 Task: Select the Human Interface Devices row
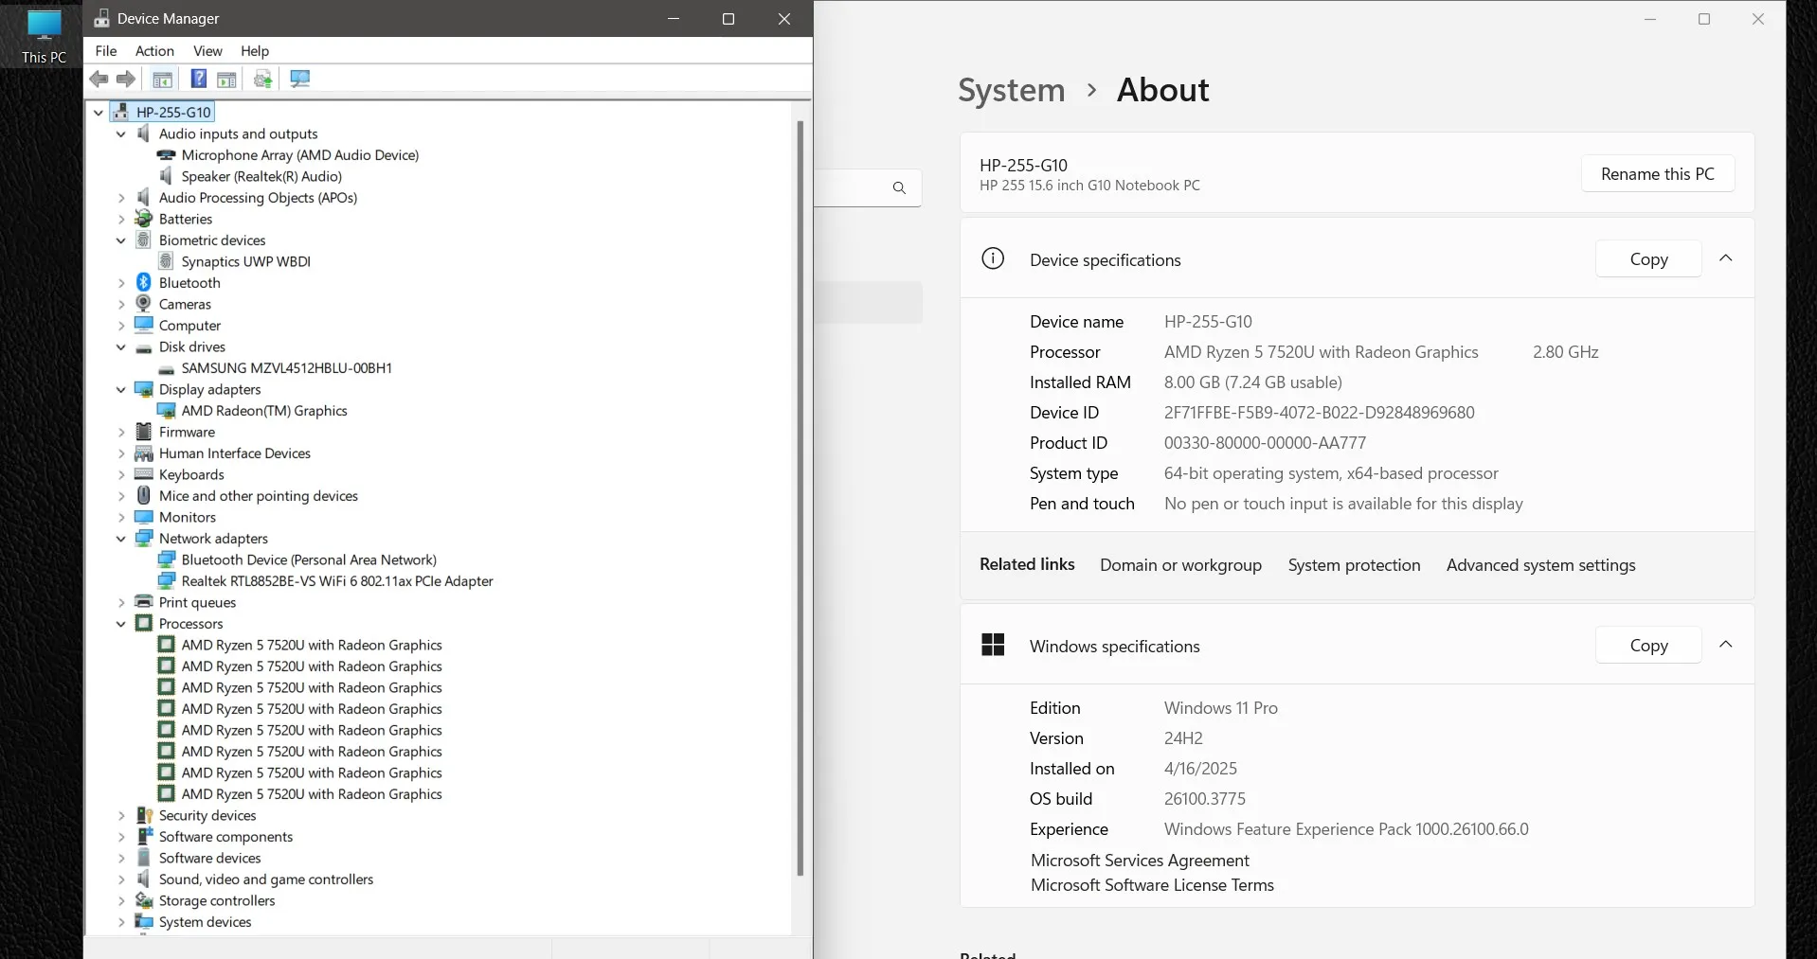tap(235, 453)
